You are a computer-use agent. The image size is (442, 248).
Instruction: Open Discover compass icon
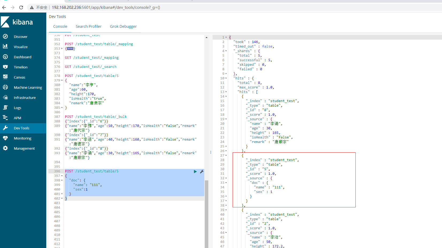pos(5,36)
